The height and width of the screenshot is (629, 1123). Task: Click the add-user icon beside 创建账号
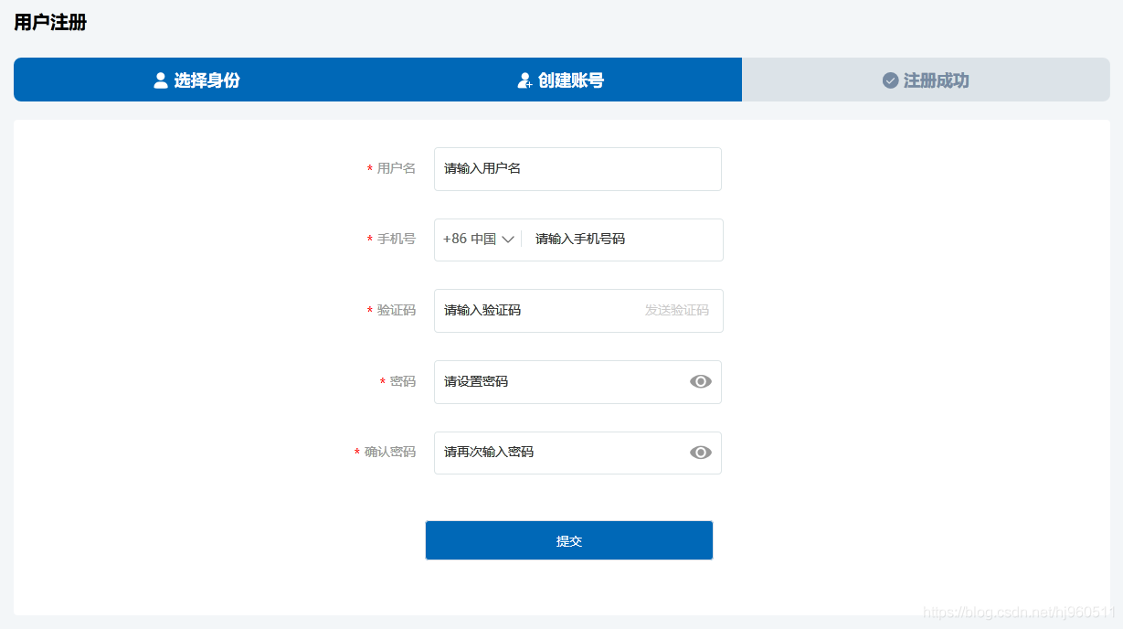(x=524, y=80)
